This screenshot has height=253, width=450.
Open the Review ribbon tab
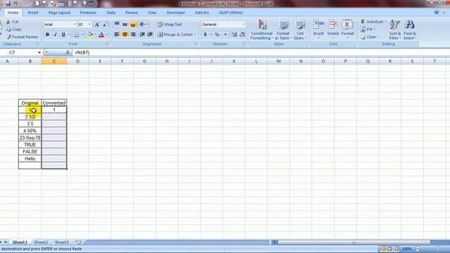131,13
